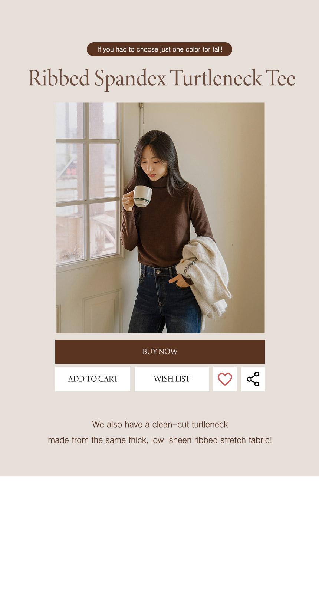Click the Ribbed Spandex Turtleneck Tee title
Viewport: 319px width, 602px height.
[162, 78]
